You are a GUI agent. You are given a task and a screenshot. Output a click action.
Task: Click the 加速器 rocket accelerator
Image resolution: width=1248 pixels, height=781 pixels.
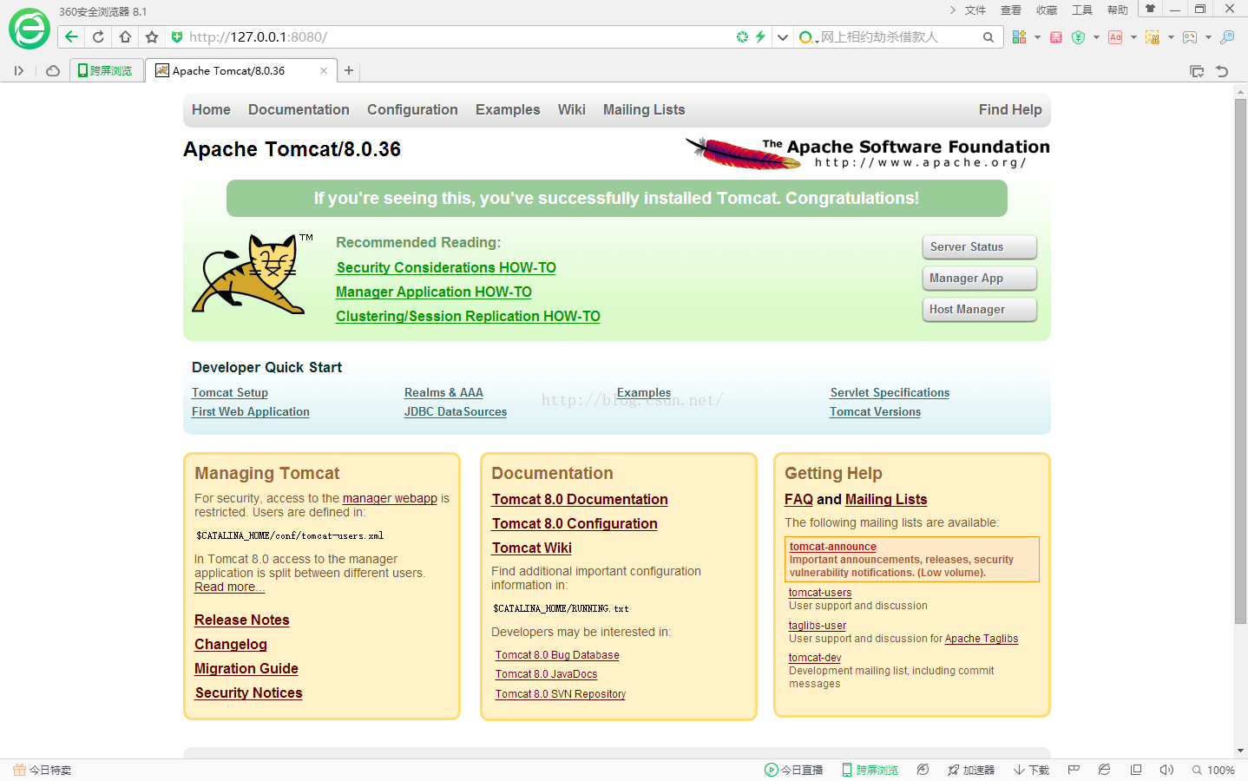coord(971,770)
